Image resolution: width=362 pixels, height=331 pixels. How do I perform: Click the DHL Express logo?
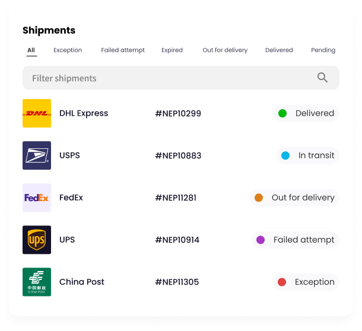click(37, 113)
